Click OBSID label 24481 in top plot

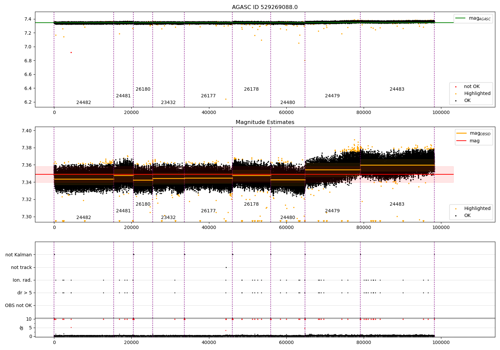123,96
